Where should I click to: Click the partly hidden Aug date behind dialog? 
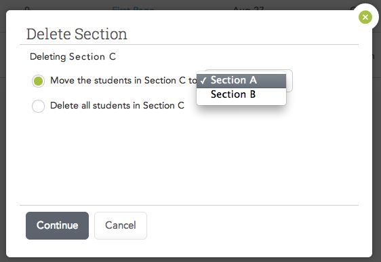point(248,9)
